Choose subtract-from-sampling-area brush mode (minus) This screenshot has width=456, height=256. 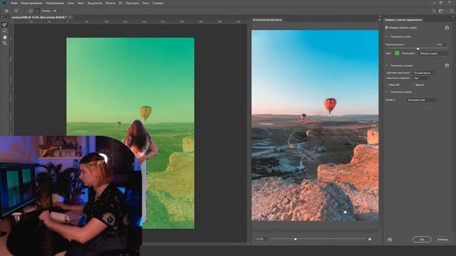pyautogui.click(x=37, y=11)
